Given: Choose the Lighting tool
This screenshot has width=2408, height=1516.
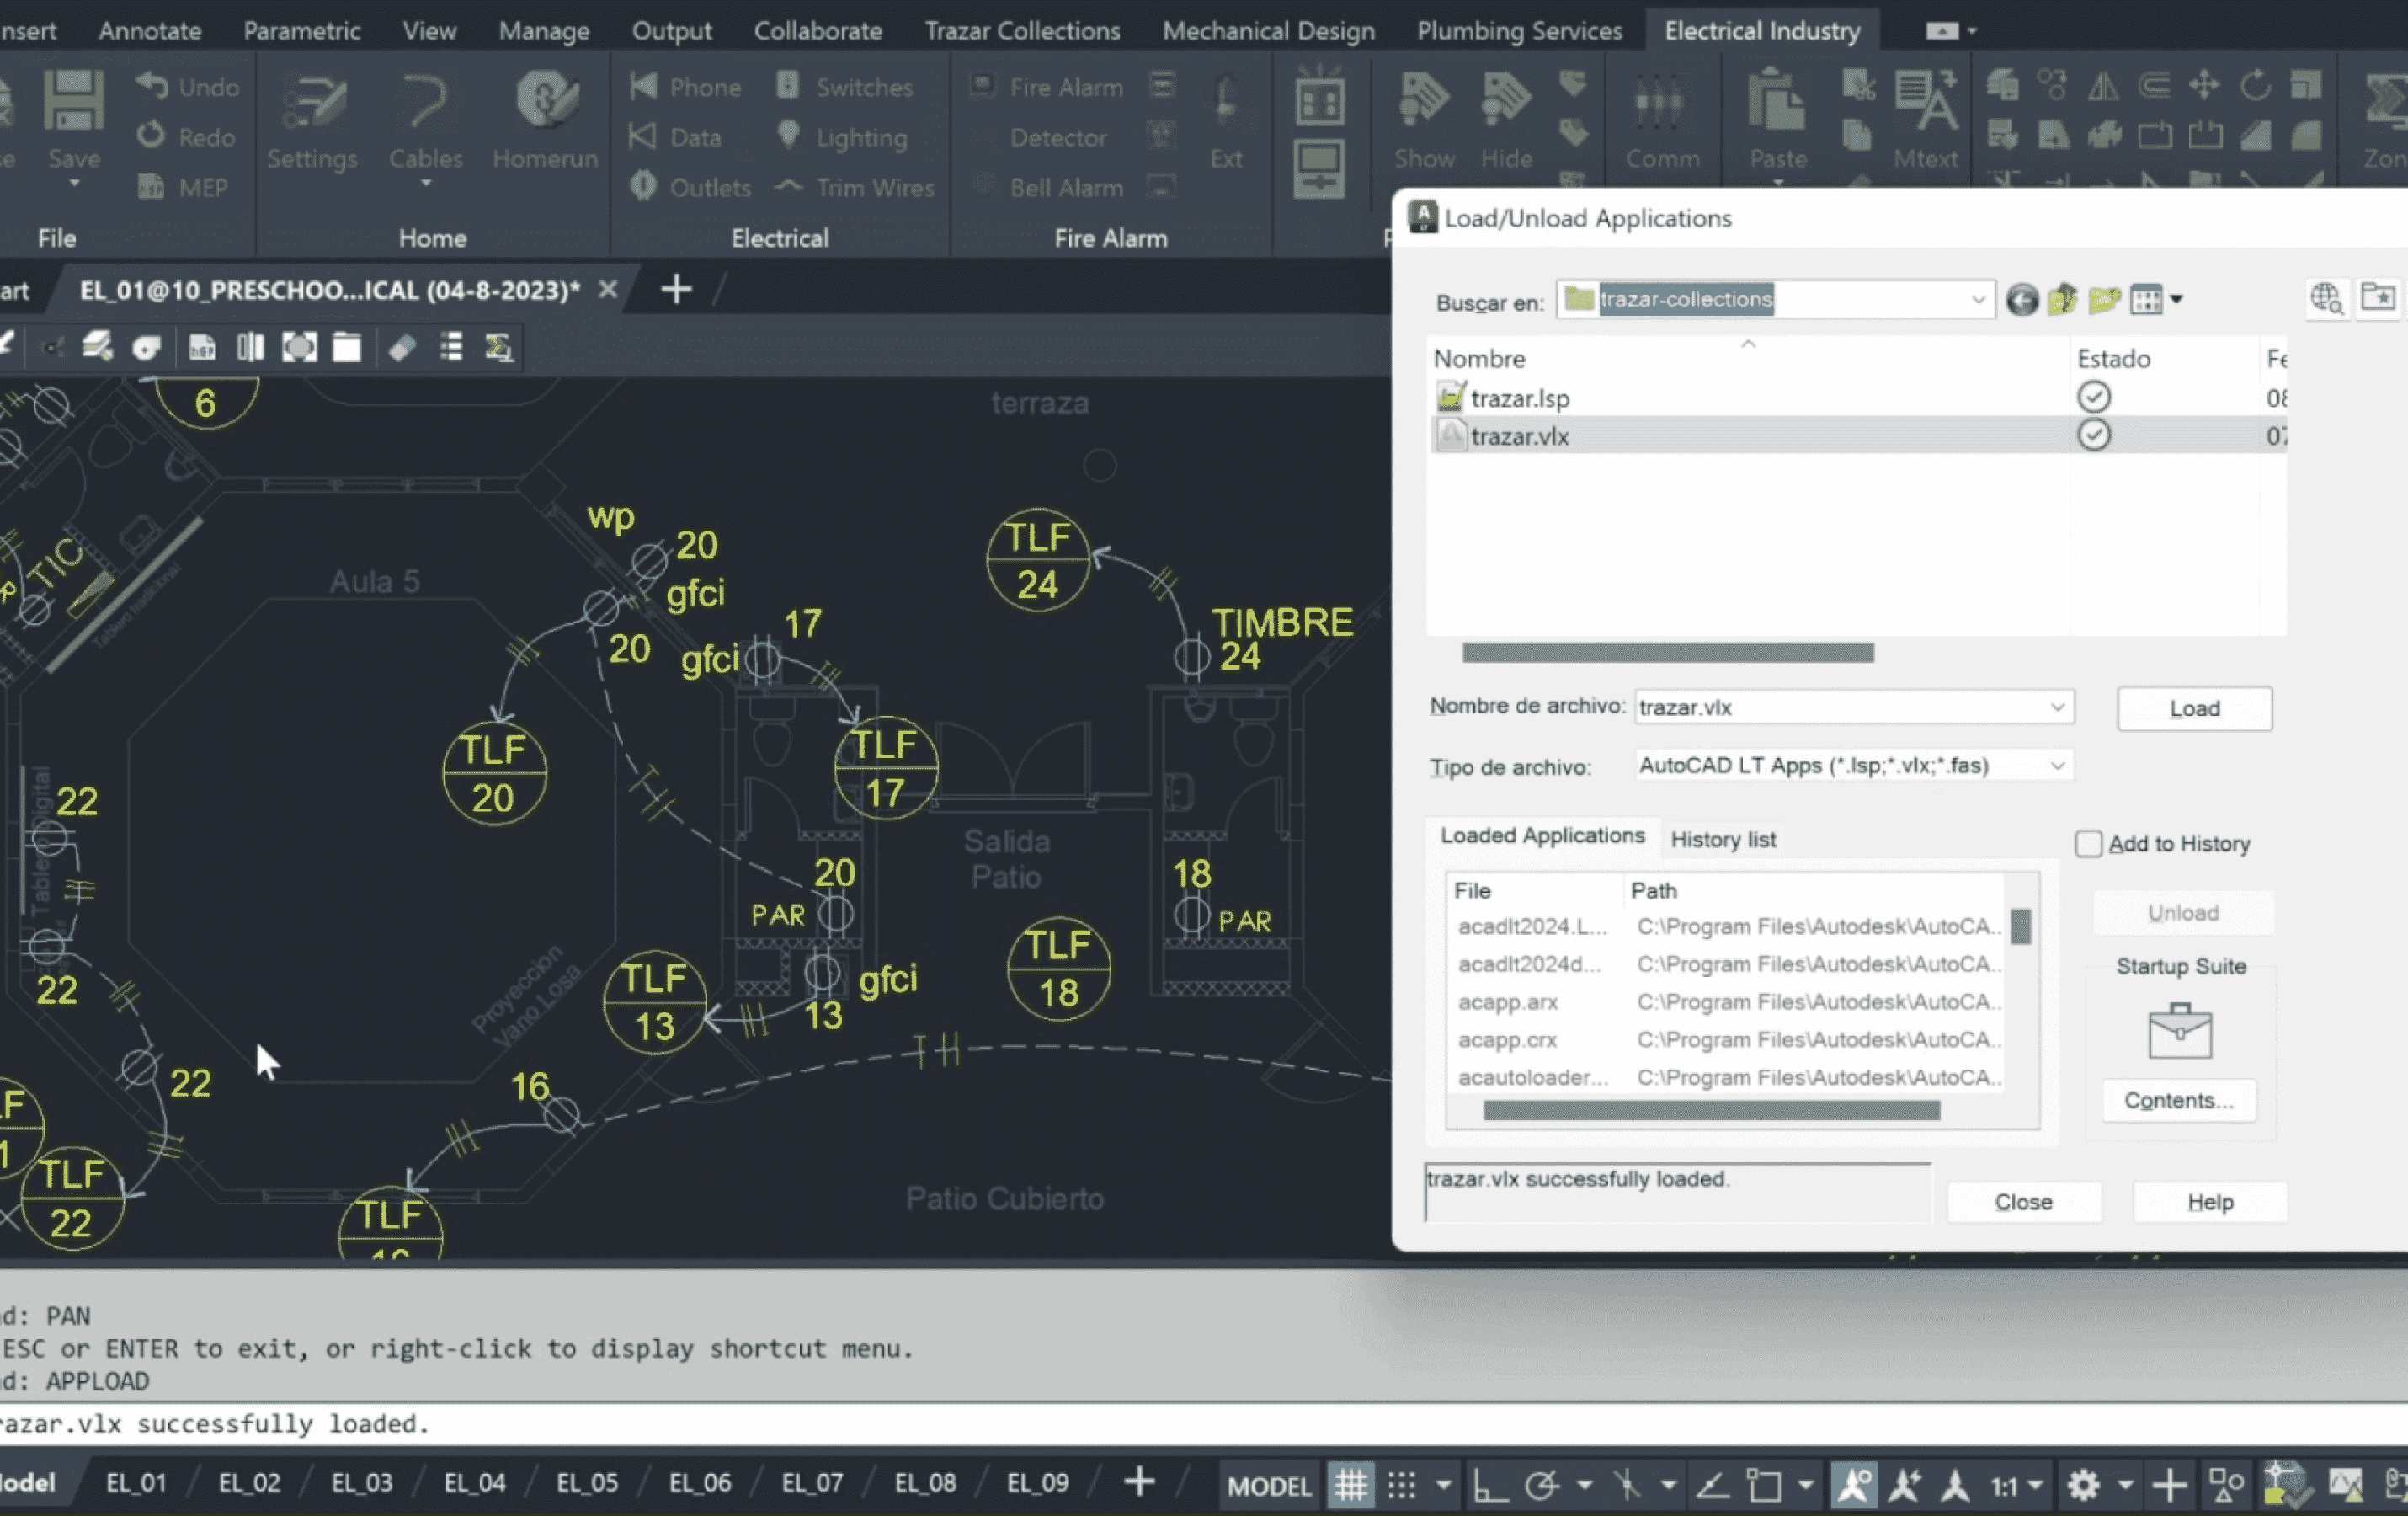Looking at the screenshot, I should coord(842,137).
